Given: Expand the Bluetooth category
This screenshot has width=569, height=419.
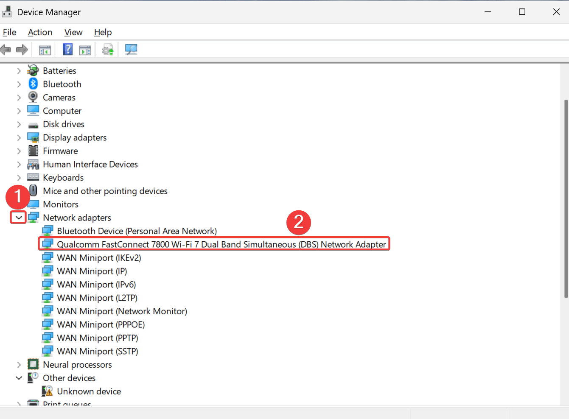Looking at the screenshot, I should click(x=19, y=84).
